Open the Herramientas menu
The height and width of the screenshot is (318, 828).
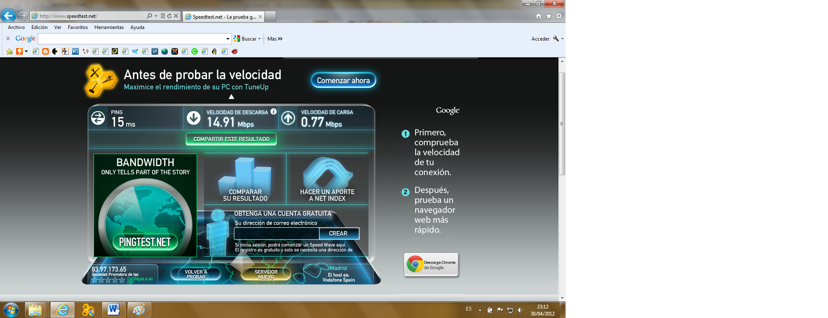(x=109, y=27)
